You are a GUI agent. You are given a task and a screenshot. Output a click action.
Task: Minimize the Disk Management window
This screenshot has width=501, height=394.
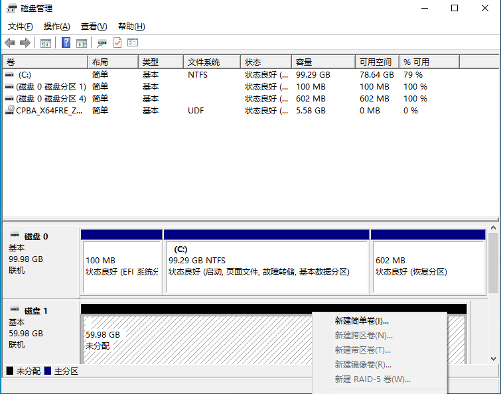click(425, 9)
